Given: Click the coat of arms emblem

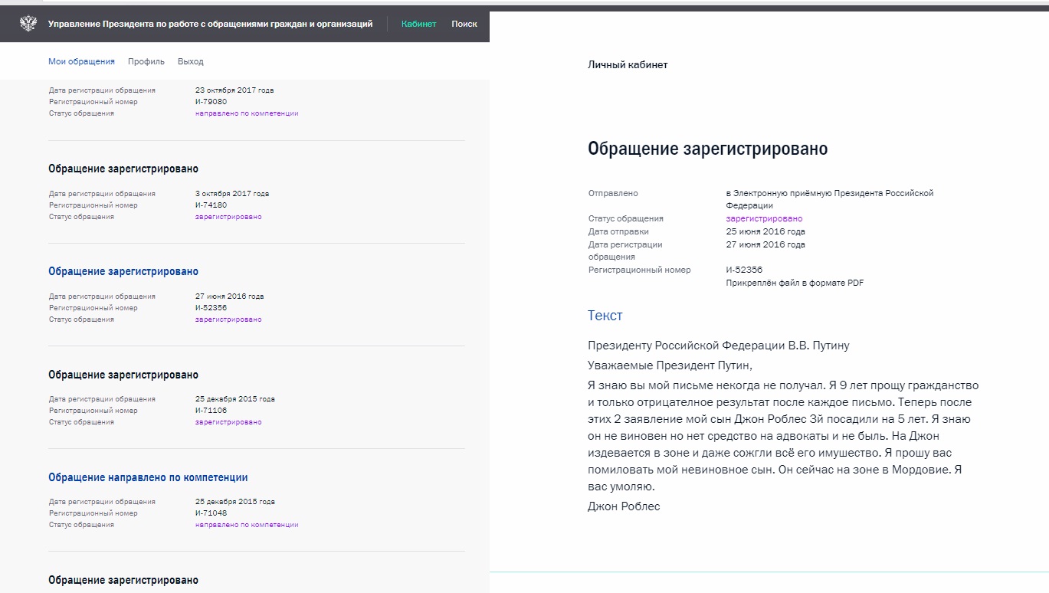Looking at the screenshot, I should 28,24.
